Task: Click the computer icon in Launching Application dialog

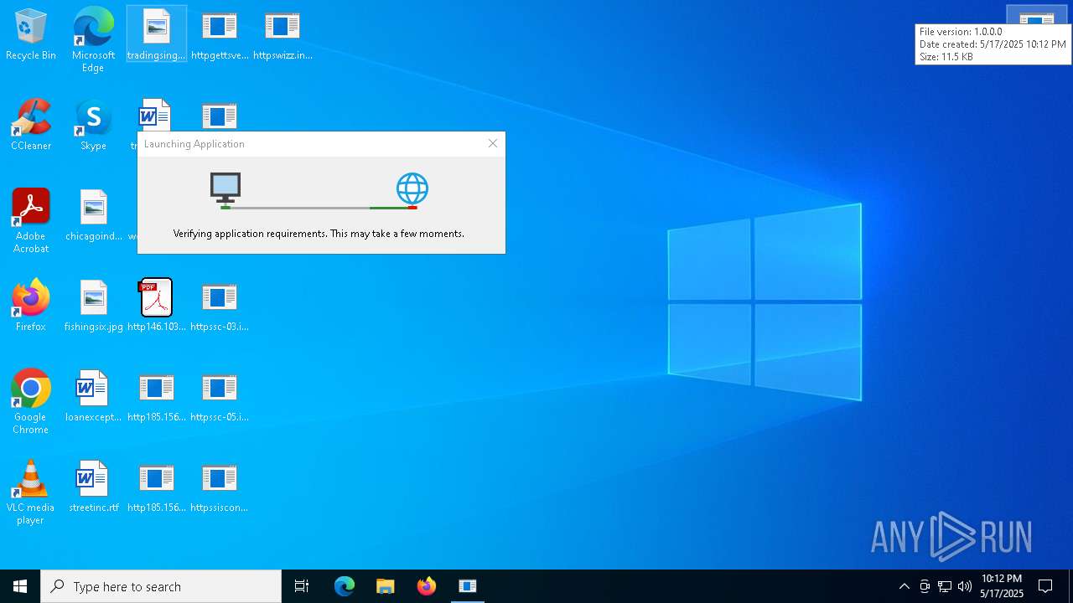Action: point(225,188)
